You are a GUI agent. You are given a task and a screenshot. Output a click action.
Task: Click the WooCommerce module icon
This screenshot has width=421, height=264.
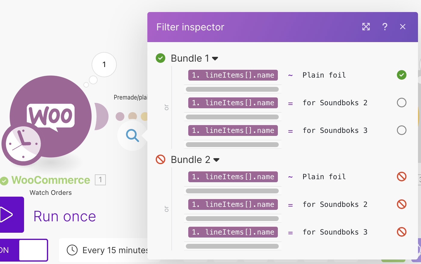[51, 117]
